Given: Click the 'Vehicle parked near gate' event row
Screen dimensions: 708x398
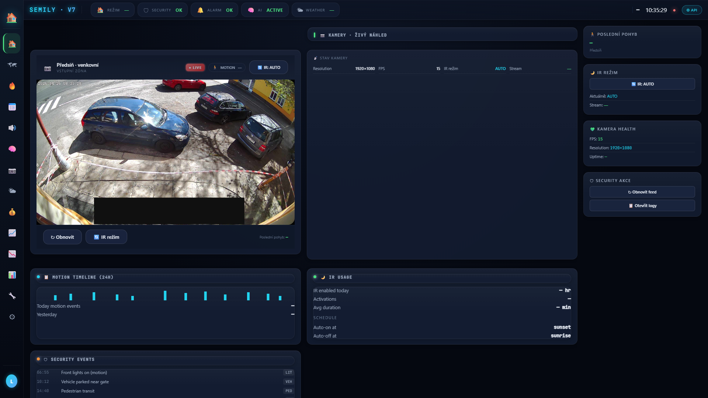Looking at the screenshot, I should tap(165, 382).
